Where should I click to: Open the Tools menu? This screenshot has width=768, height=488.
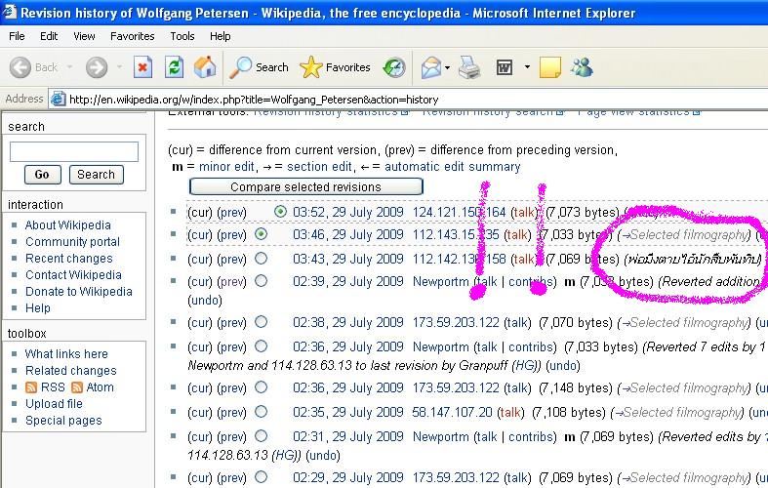coord(182,36)
